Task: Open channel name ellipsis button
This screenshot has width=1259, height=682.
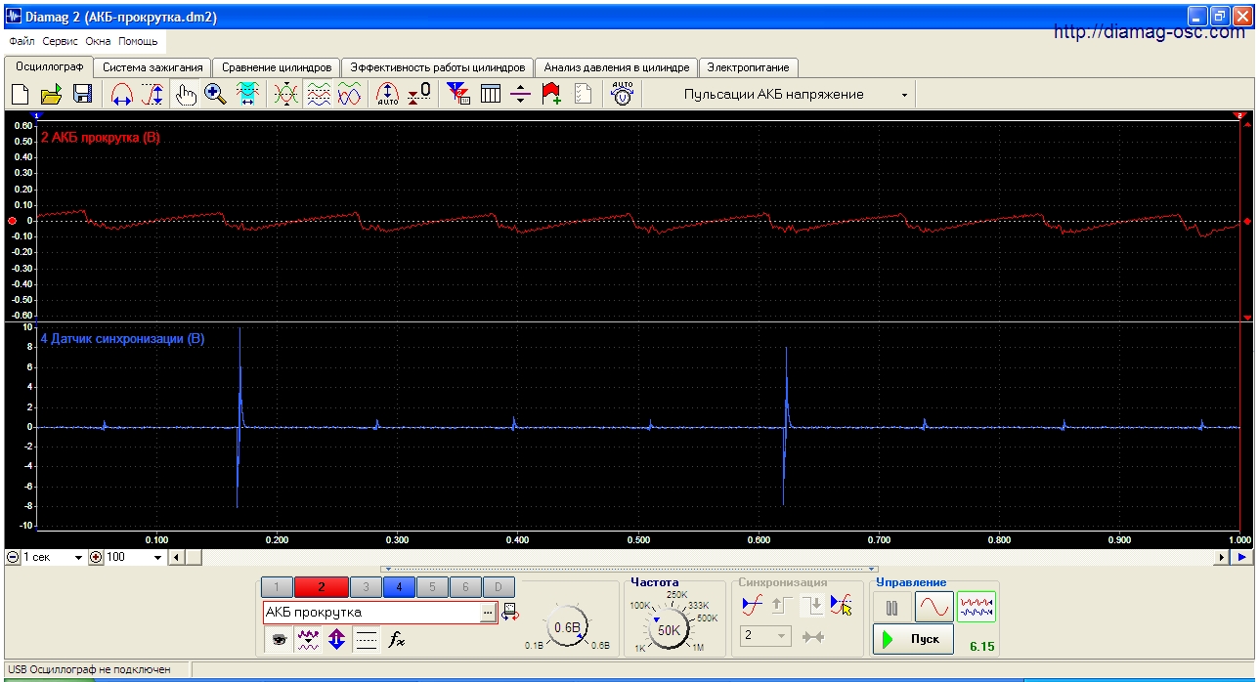Action: click(489, 613)
